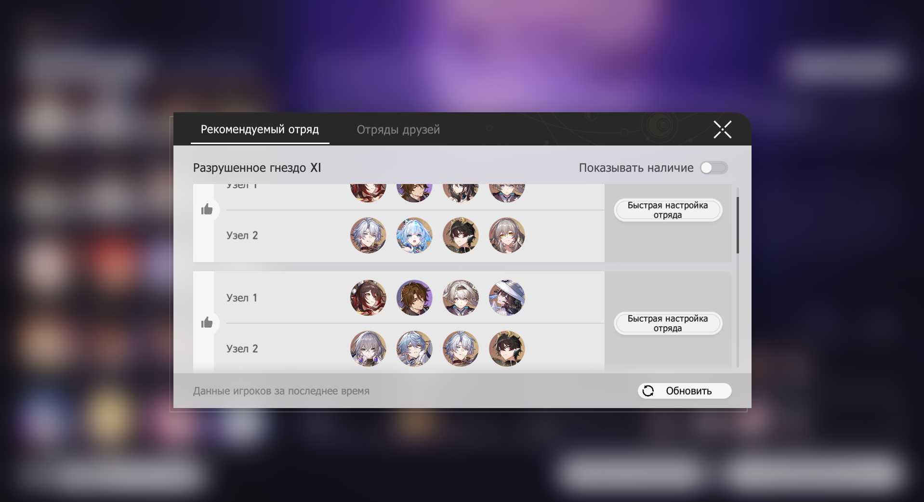This screenshot has height=502, width=924.
Task: Click the red-flower character avatar in lower Узел 1
Action: (368, 298)
